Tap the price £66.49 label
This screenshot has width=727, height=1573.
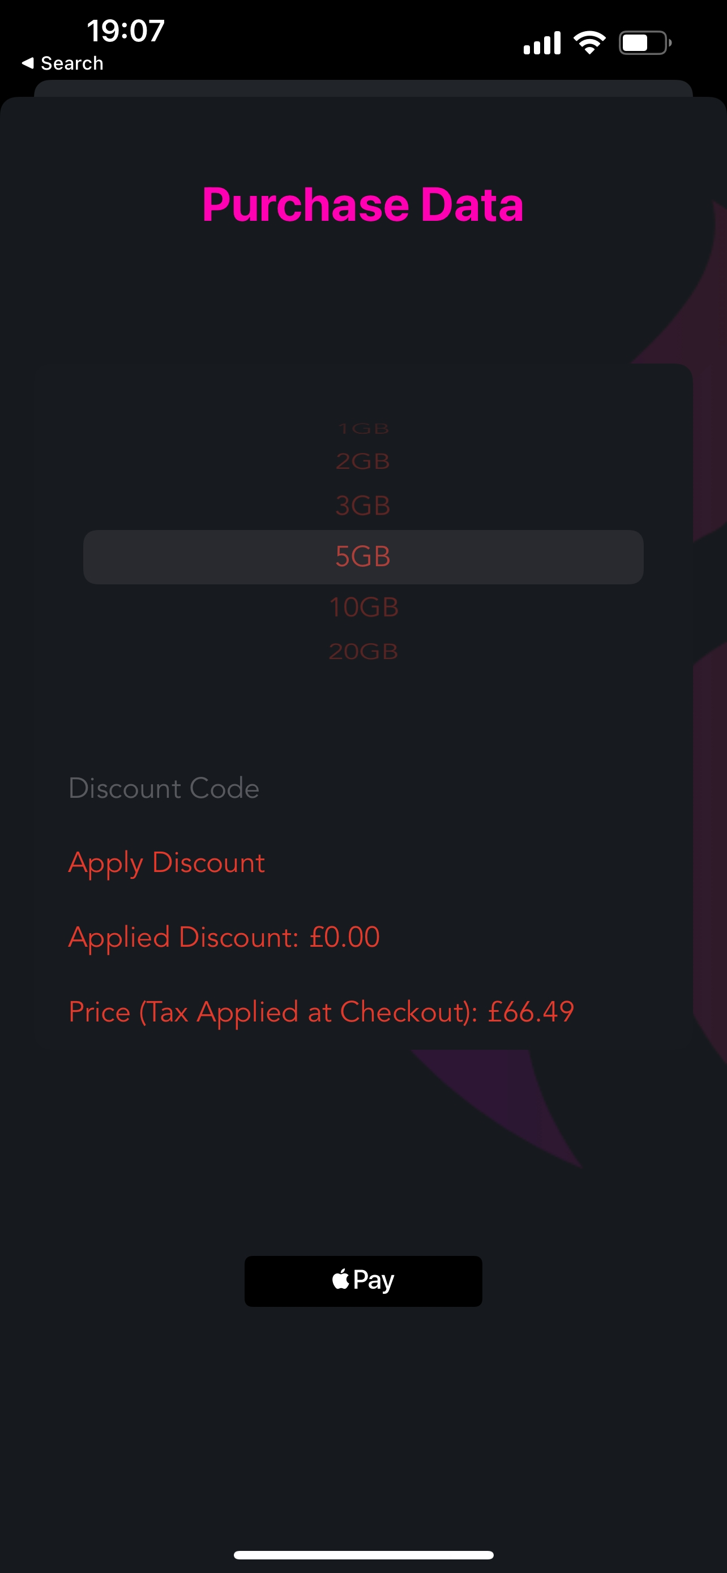point(321,1012)
